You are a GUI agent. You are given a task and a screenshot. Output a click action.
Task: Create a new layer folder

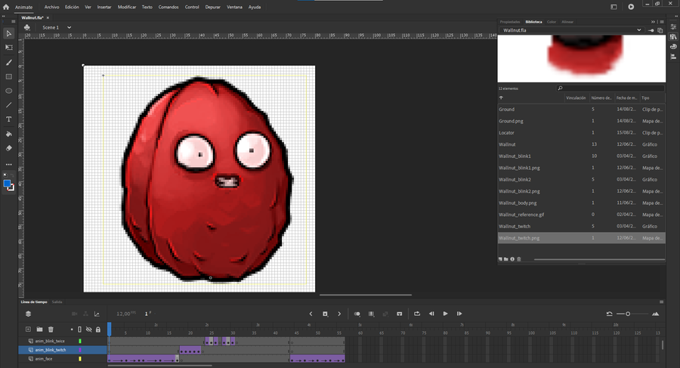39,329
